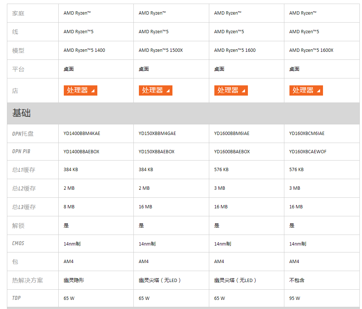This screenshot has width=362, height=309.
Task: Select model cell AMD Ryzen™5 1500X
Action: 161,50
